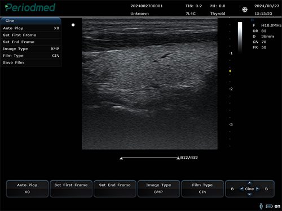Image resolution: width=282 pixels, height=211 pixels.
Task: Click the Cine down arrow
Action: click(x=250, y=195)
